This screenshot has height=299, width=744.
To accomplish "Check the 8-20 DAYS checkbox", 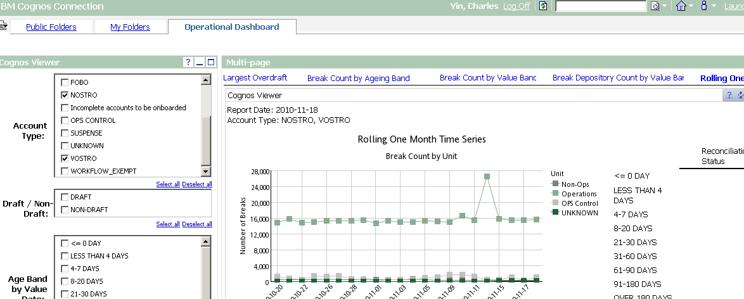I will [65, 281].
